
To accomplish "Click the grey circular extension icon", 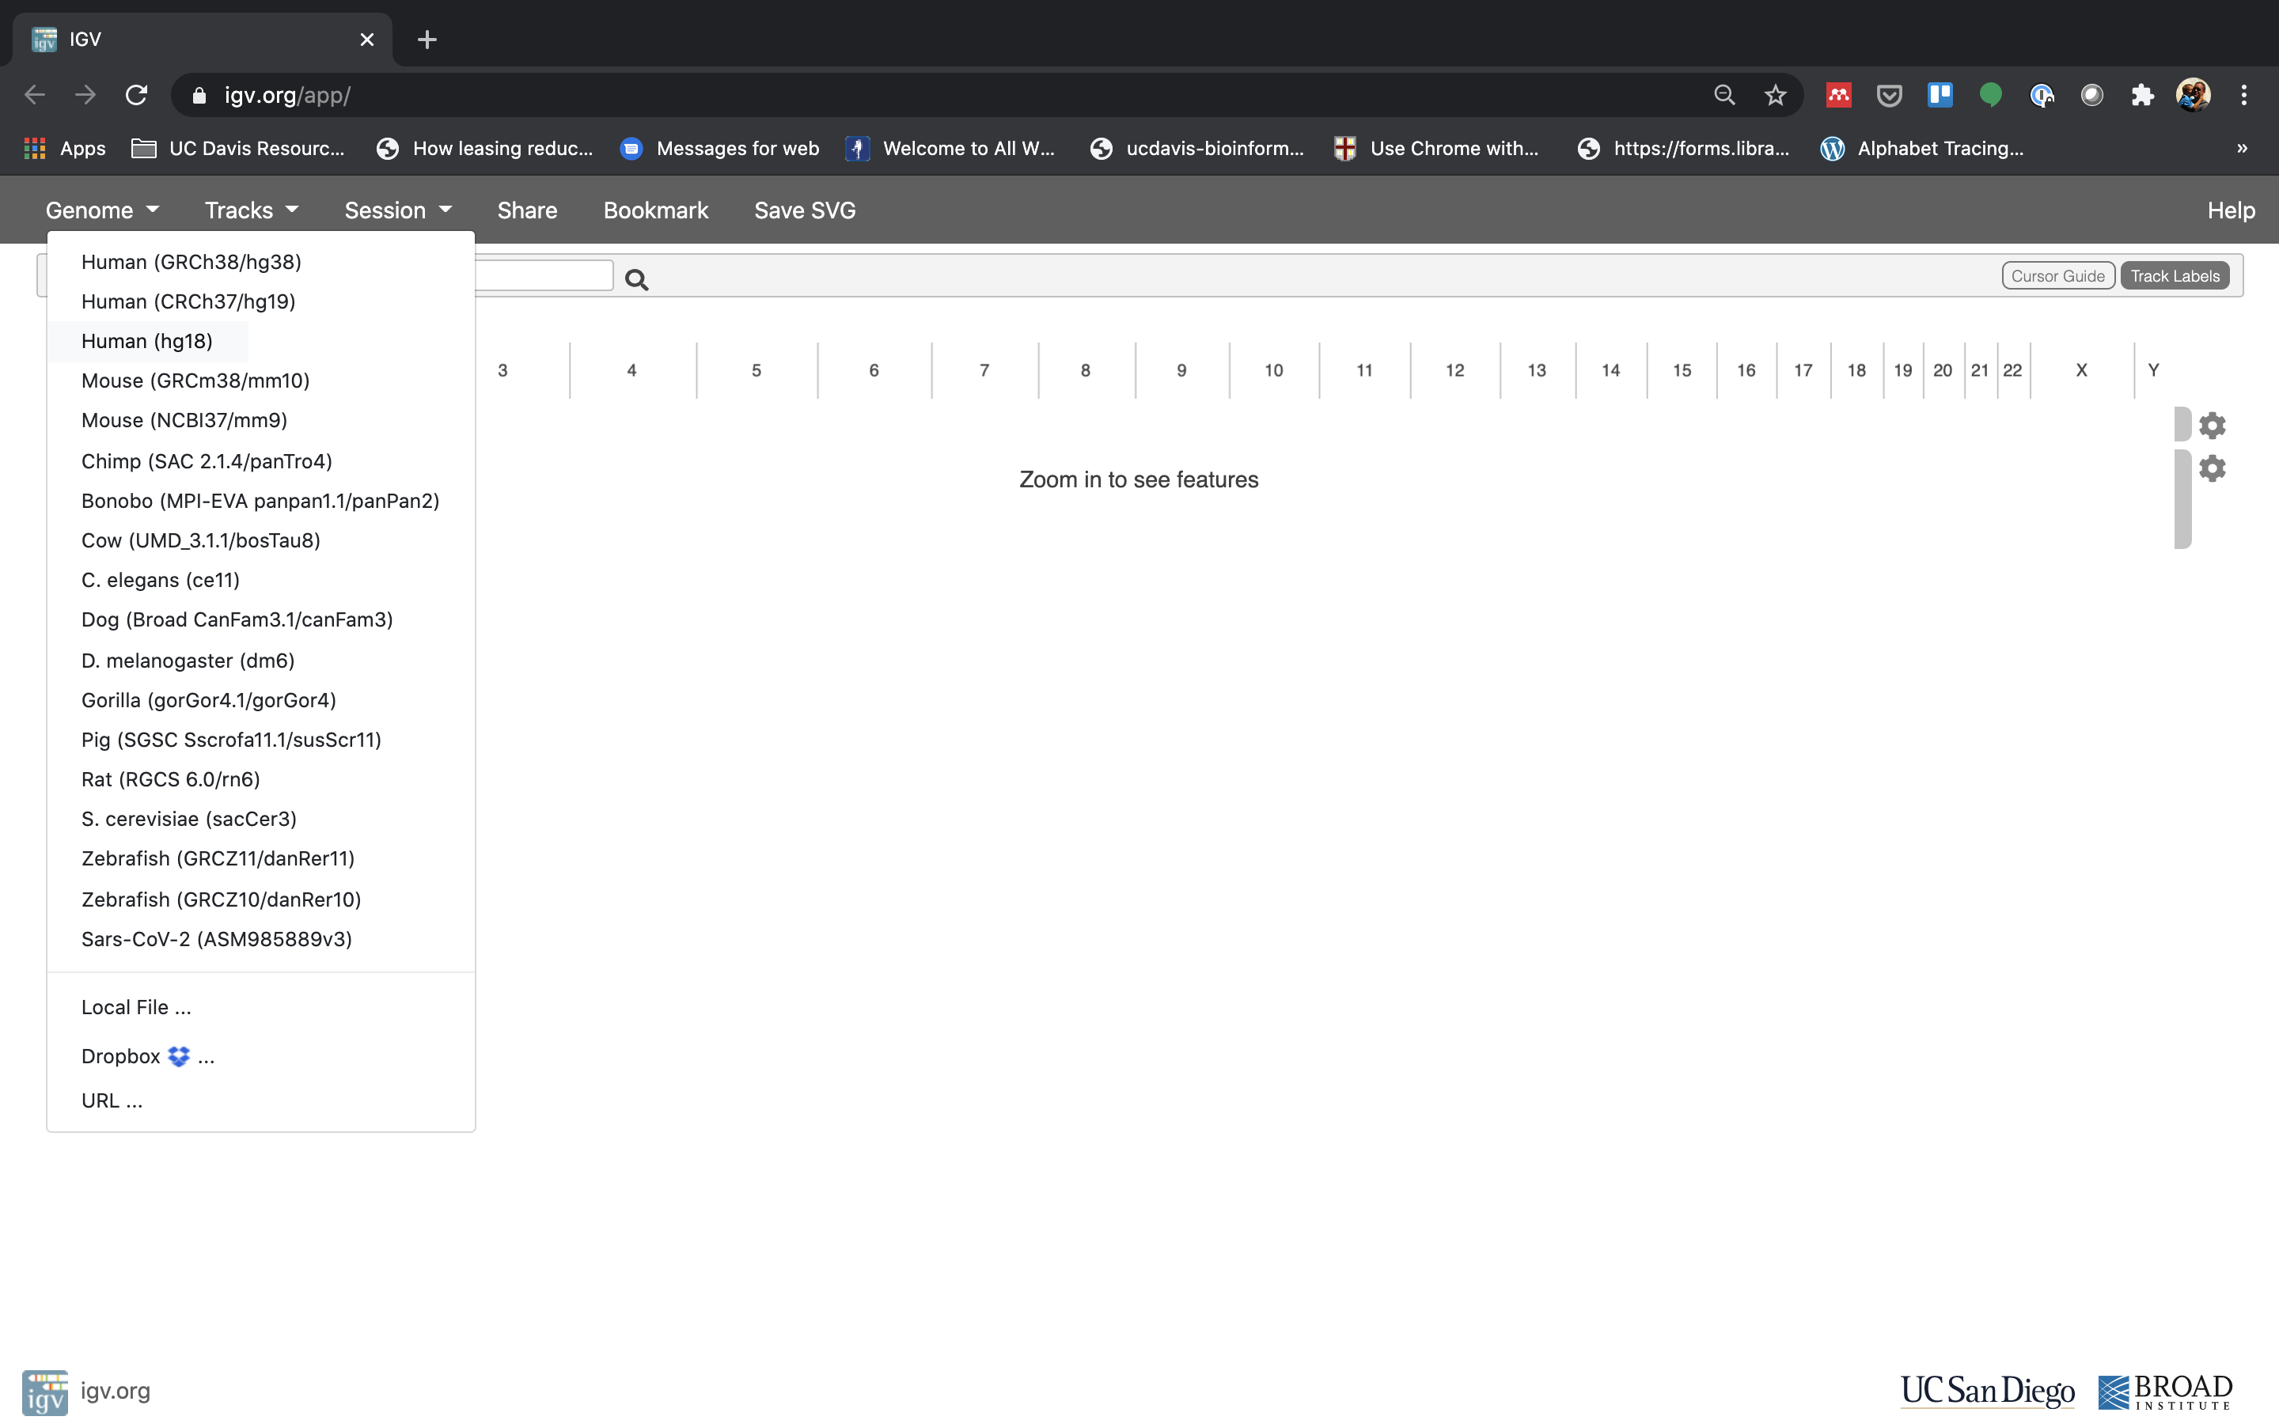I will point(2091,95).
